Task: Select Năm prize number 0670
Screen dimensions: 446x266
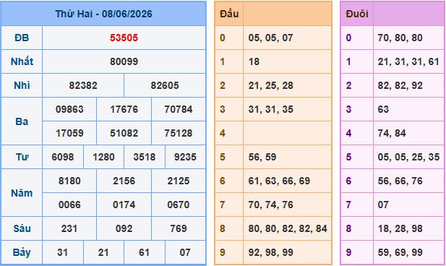Action: 179,205
